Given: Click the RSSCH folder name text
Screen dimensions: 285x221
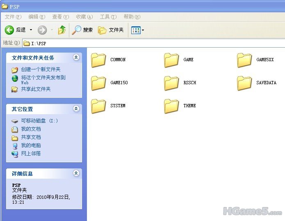Looking at the screenshot, I should [190, 83].
